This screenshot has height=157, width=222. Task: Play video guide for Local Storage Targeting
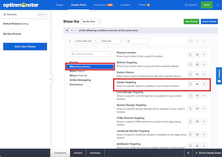coord(197,96)
